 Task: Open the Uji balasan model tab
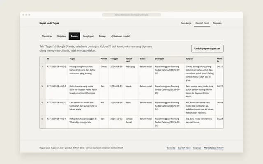[120, 36]
